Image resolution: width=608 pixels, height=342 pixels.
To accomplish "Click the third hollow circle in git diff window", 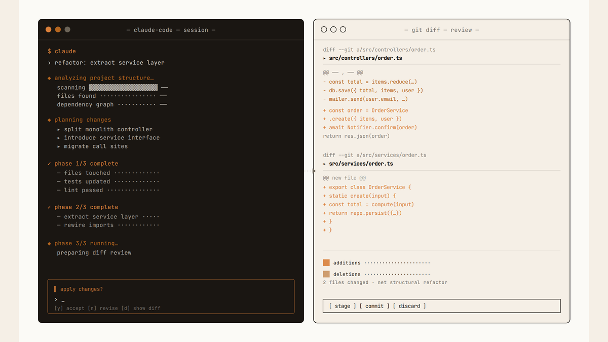I will click(x=343, y=29).
